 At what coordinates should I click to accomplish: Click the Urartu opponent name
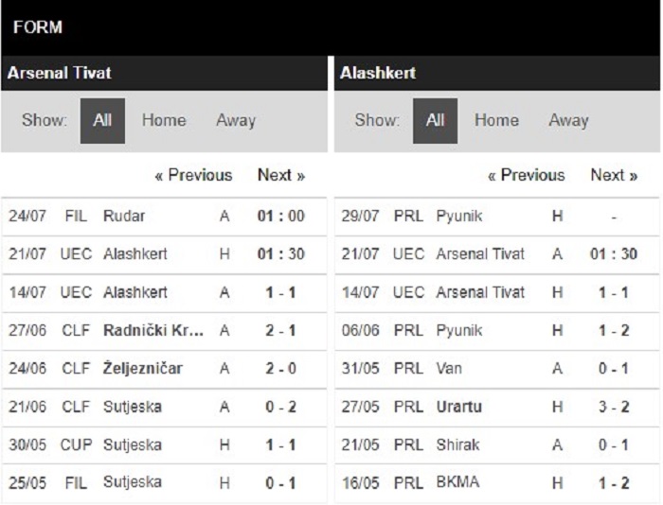(x=458, y=407)
